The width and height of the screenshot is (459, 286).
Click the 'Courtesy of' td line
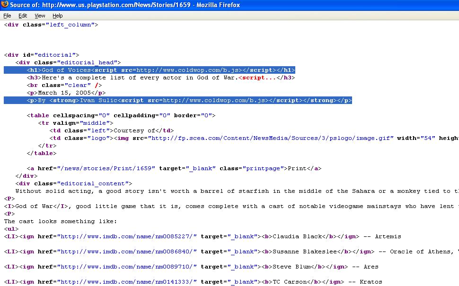point(112,131)
